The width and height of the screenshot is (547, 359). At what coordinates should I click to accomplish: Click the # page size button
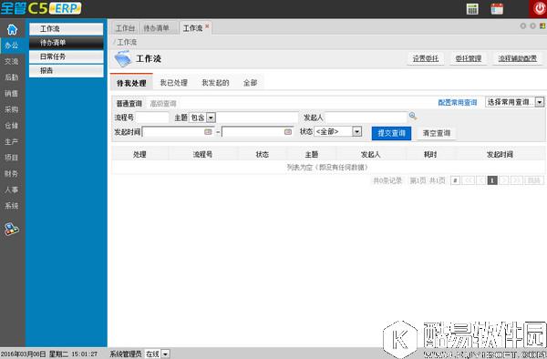coord(455,180)
